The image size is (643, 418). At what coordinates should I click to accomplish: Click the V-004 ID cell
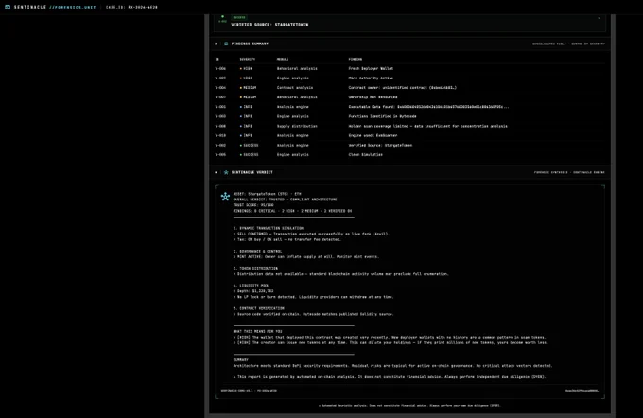[x=220, y=87]
